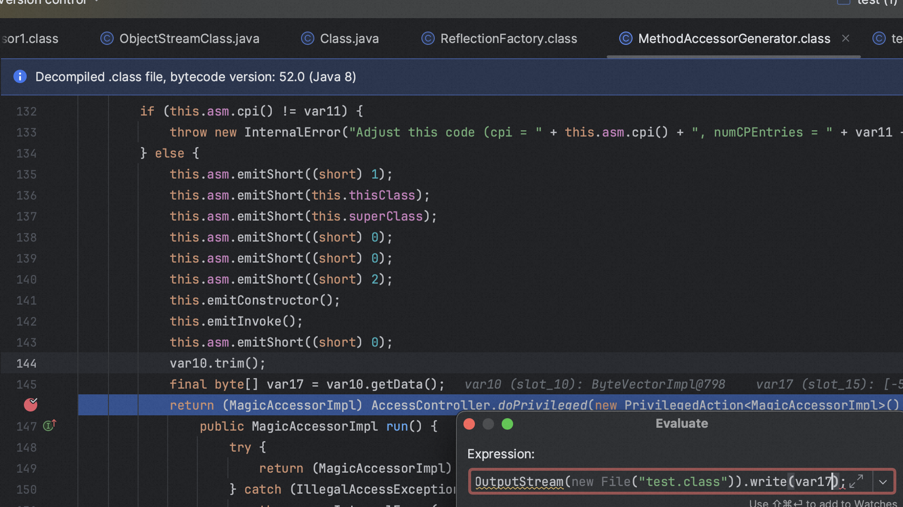Maximize the Evaluate dialog with green button
Viewport: 903px width, 507px height.
click(x=507, y=424)
